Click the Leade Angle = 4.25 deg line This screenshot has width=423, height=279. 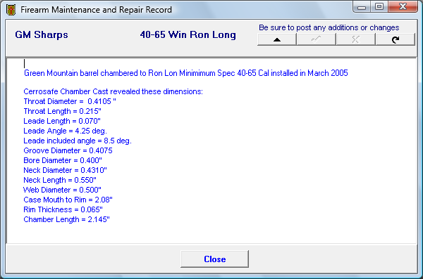pyautogui.click(x=65, y=131)
